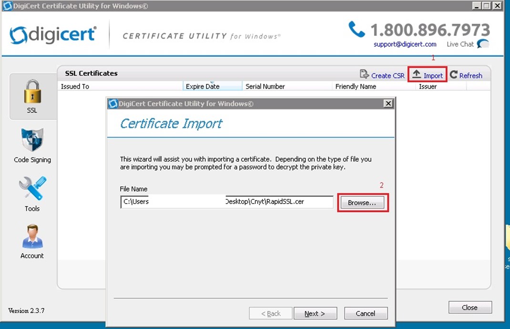Screen dimensions: 510x329
Task: Click the Certificate Import heading
Action: point(171,123)
